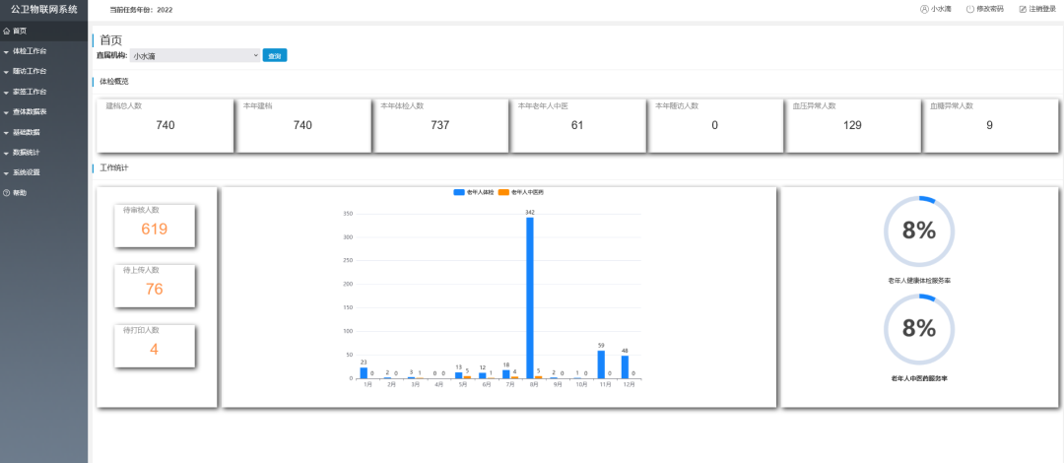Viewport: 1064px width, 463px height.
Task: Expand the 随访工作台 sidebar menu
Action: point(43,71)
